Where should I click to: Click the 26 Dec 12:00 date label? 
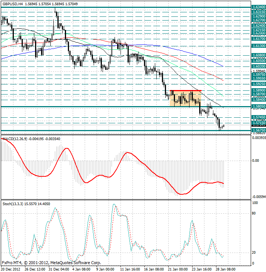point(35,269)
